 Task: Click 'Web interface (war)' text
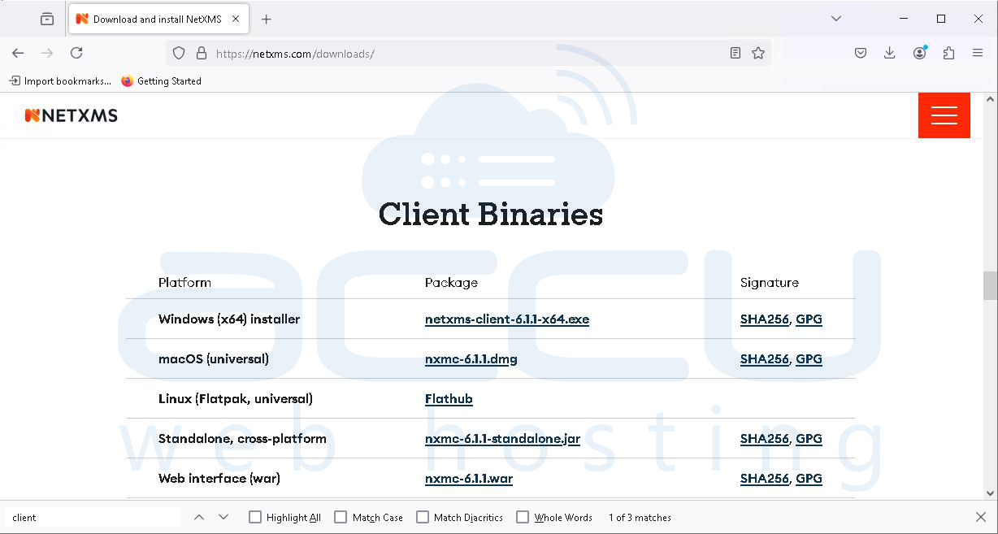[219, 479]
